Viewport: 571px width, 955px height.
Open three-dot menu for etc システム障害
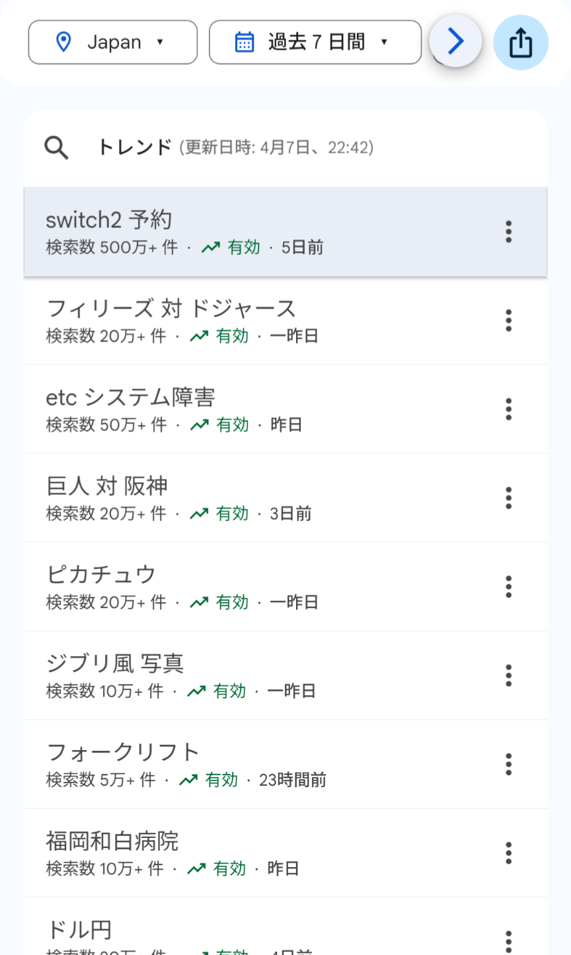508,409
